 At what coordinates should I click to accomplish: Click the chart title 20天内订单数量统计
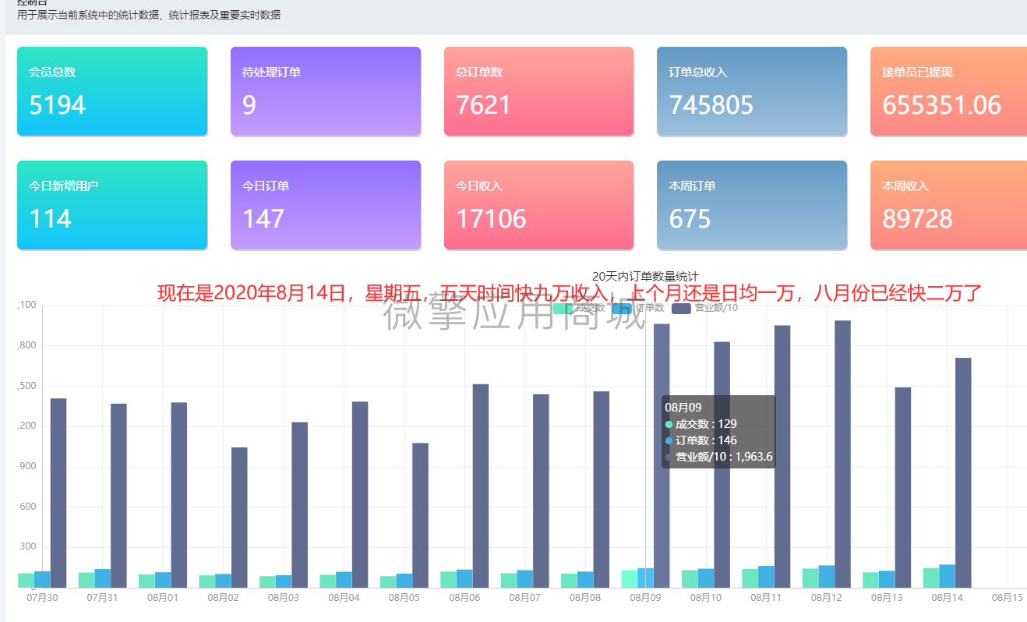(645, 276)
